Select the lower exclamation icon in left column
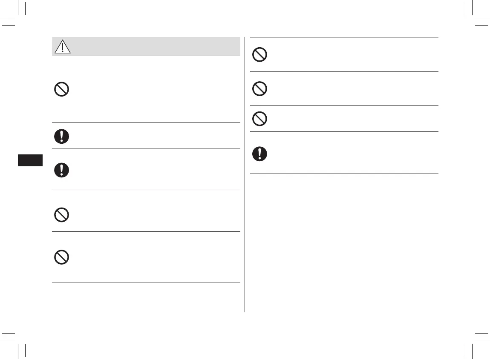 (62, 170)
